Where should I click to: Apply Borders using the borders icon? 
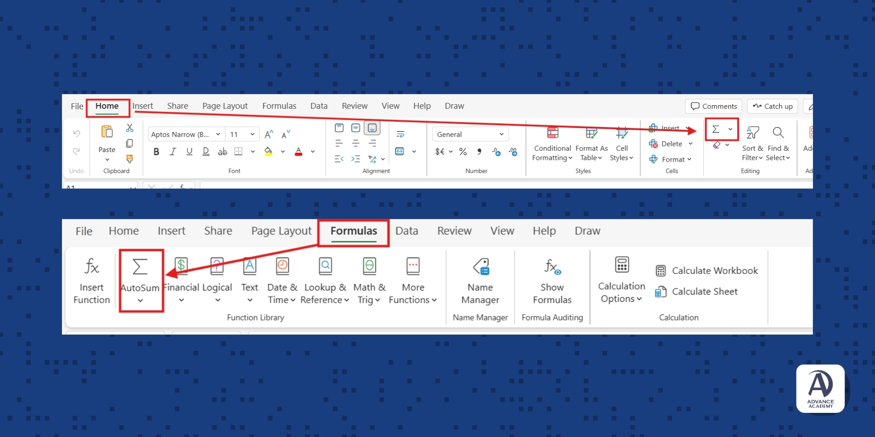point(238,152)
